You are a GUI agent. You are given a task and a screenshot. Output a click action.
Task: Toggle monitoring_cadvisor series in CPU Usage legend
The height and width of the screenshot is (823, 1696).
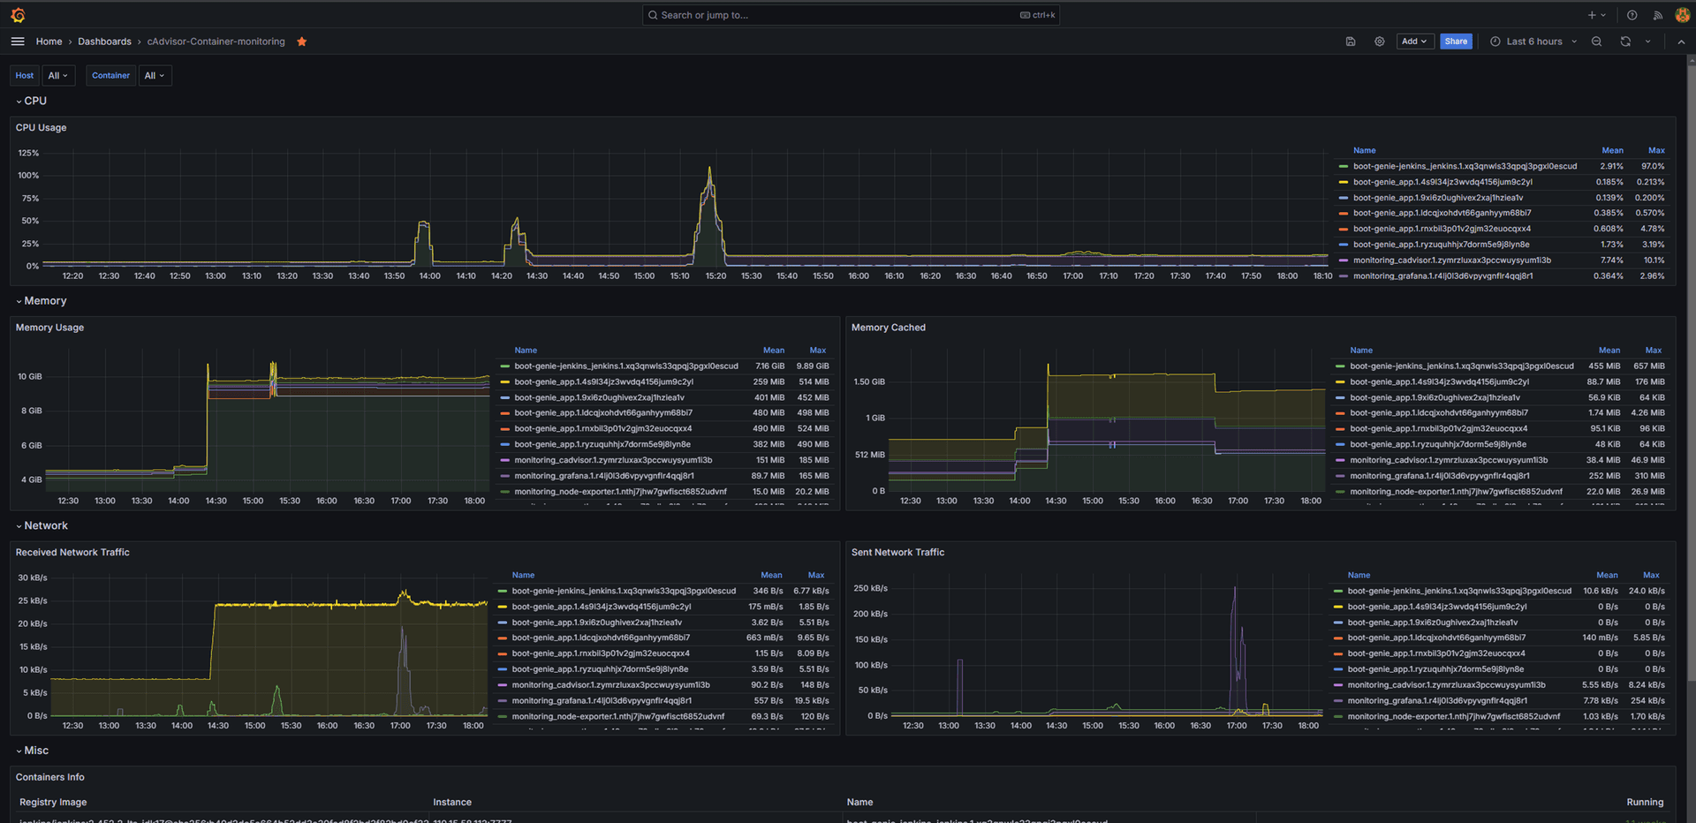click(x=1451, y=260)
